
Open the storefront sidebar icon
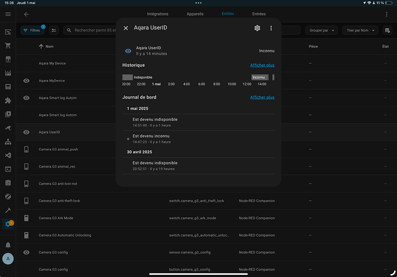pyautogui.click(x=8, y=59)
